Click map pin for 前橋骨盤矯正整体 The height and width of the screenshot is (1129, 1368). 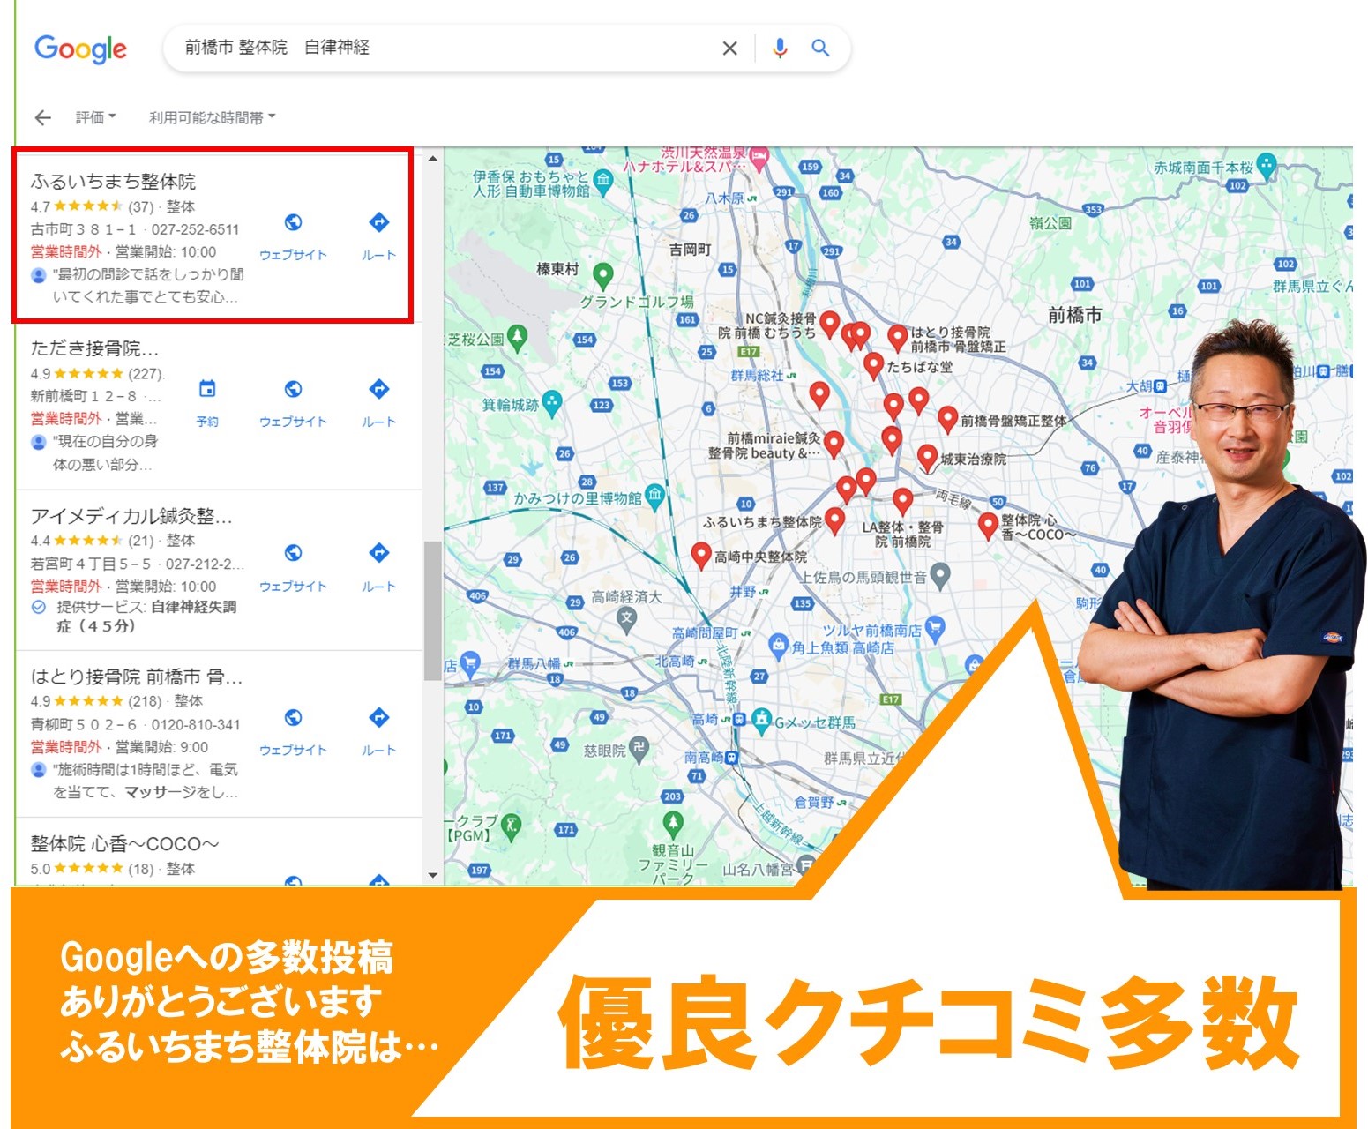point(948,418)
